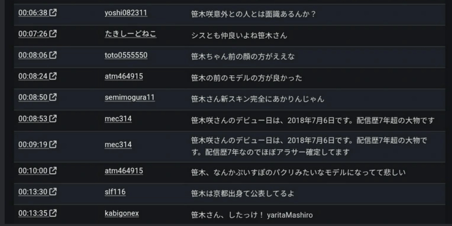Open external link icon beside 00:08:24
The height and width of the screenshot is (226, 452).
click(53, 77)
